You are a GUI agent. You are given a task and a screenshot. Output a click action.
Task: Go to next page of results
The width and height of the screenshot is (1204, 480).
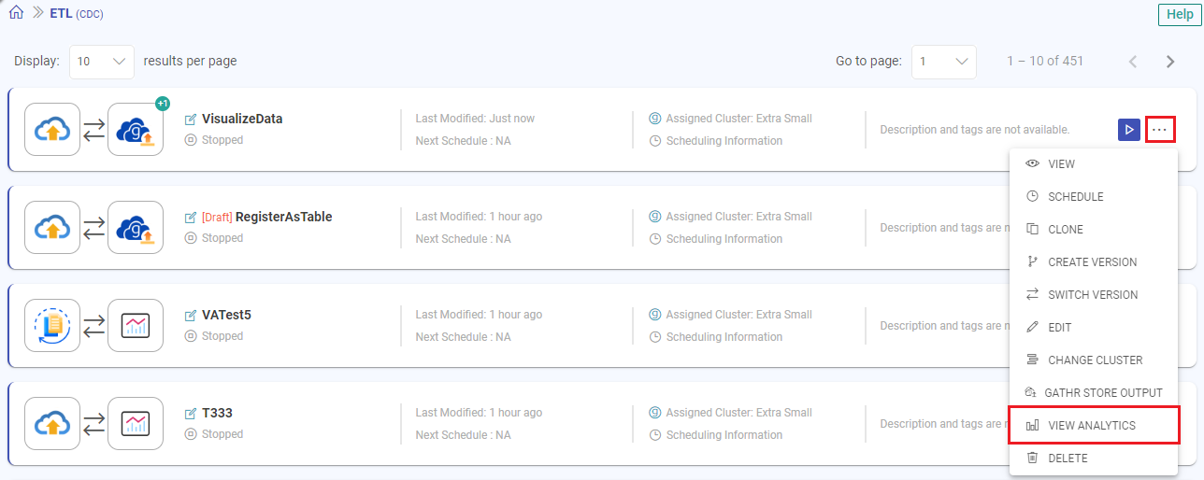(1169, 62)
